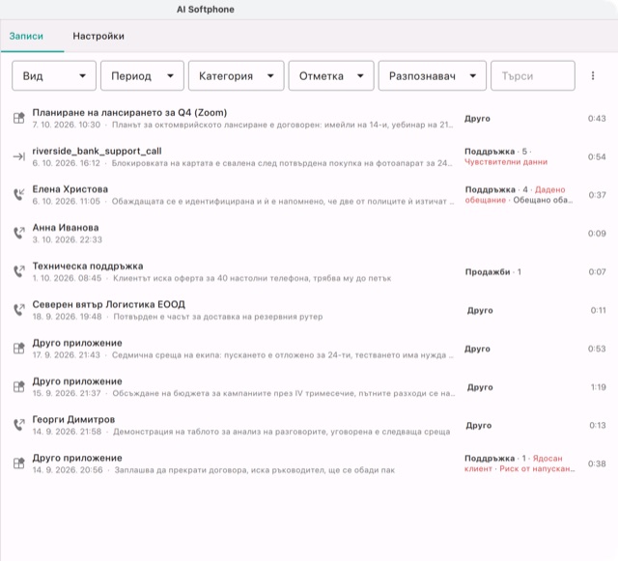Click app icon of 14. 9. 2026 20:56 recording
The width and height of the screenshot is (618, 561).
(x=19, y=463)
